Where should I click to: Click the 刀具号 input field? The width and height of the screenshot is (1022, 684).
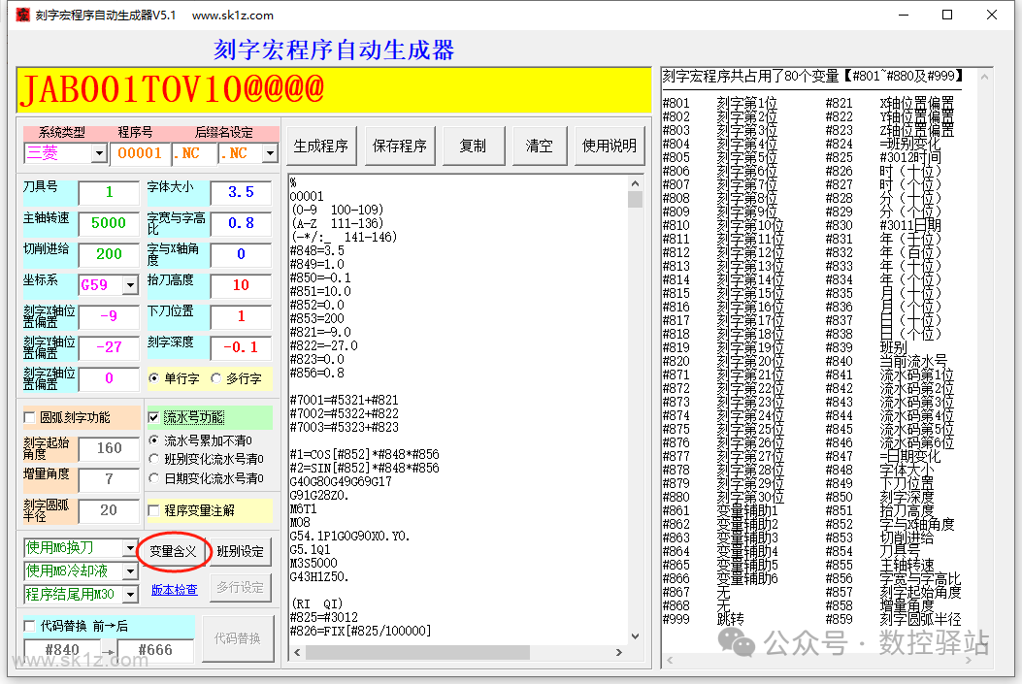(109, 192)
